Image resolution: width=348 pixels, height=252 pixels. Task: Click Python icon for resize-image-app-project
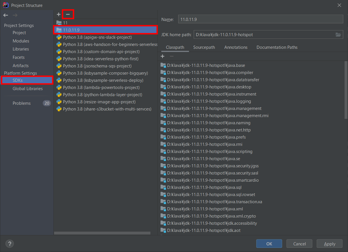click(59, 102)
